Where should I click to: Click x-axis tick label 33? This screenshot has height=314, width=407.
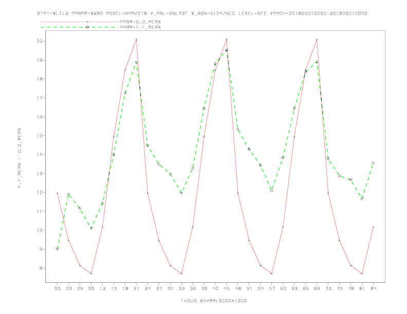point(181,288)
